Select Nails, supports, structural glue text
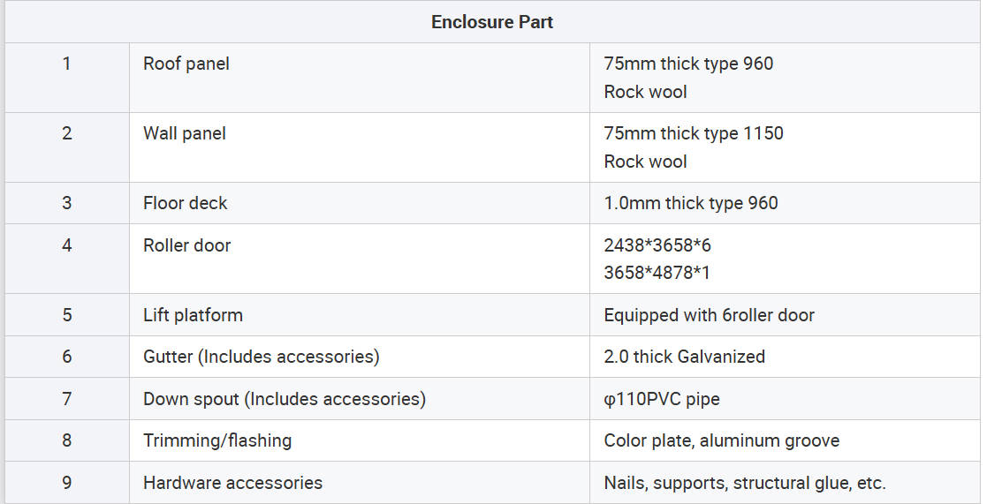987x504 pixels. [x=745, y=483]
